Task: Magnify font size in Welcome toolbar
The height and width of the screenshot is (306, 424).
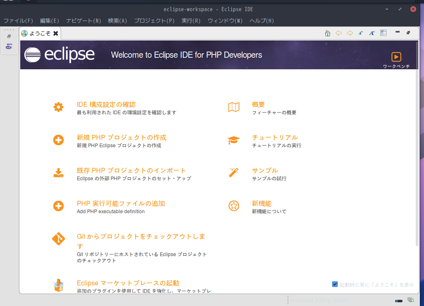Action: [x=372, y=33]
